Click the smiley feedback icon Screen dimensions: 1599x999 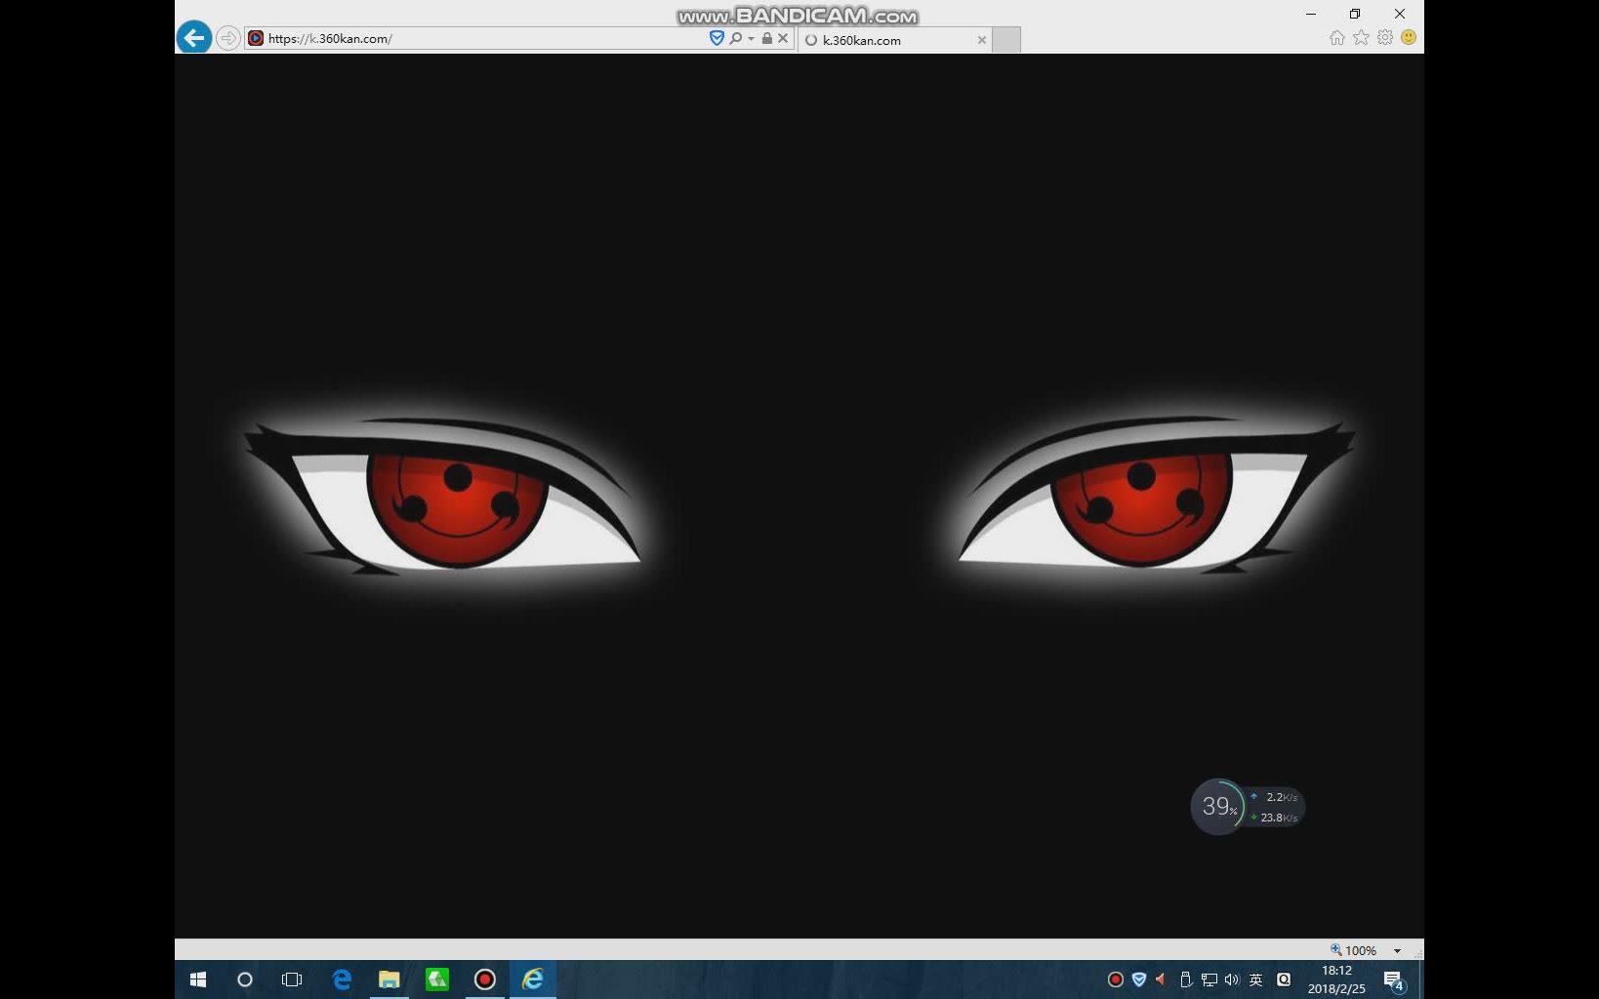tap(1409, 37)
